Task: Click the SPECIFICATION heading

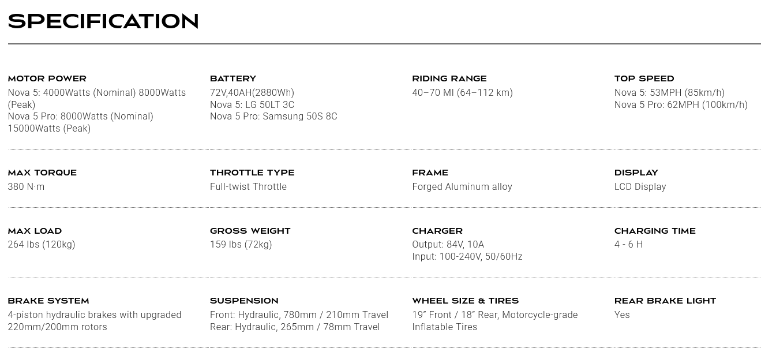Action: pos(103,21)
